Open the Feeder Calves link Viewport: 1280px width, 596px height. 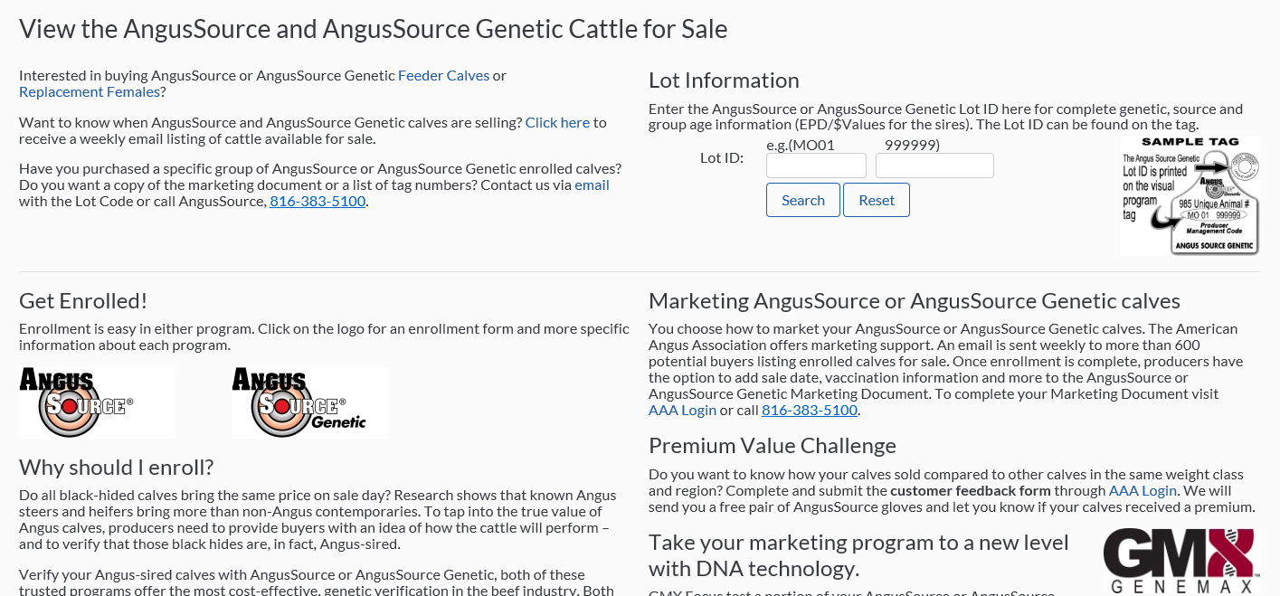click(443, 76)
